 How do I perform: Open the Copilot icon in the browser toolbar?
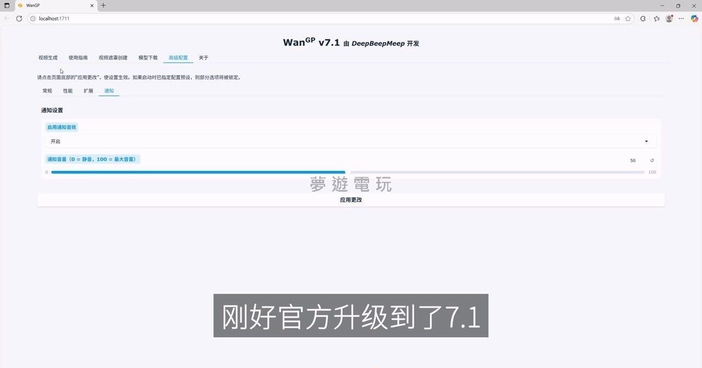(x=694, y=19)
